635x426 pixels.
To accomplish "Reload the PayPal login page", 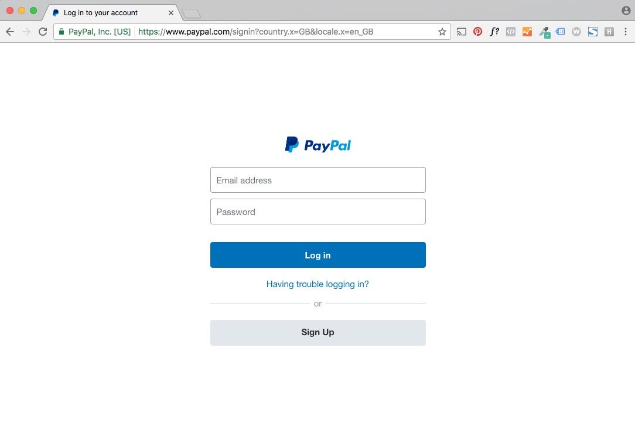I will point(43,32).
